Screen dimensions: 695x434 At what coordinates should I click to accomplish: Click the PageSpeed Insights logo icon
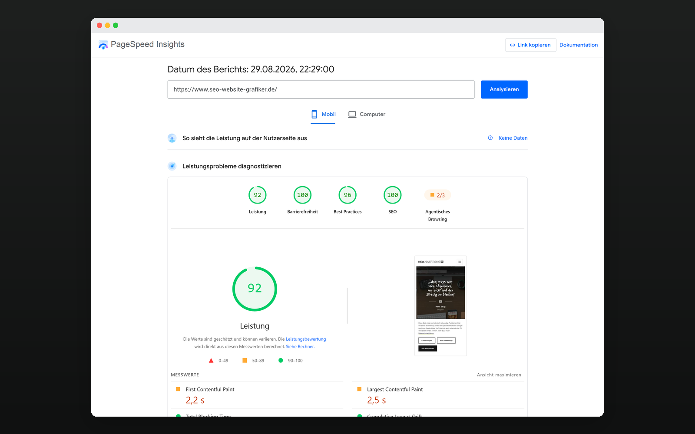click(103, 45)
